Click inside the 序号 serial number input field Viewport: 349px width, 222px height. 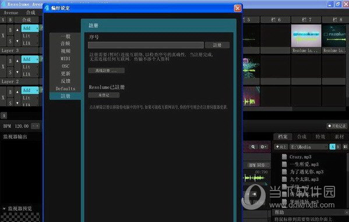146,45
